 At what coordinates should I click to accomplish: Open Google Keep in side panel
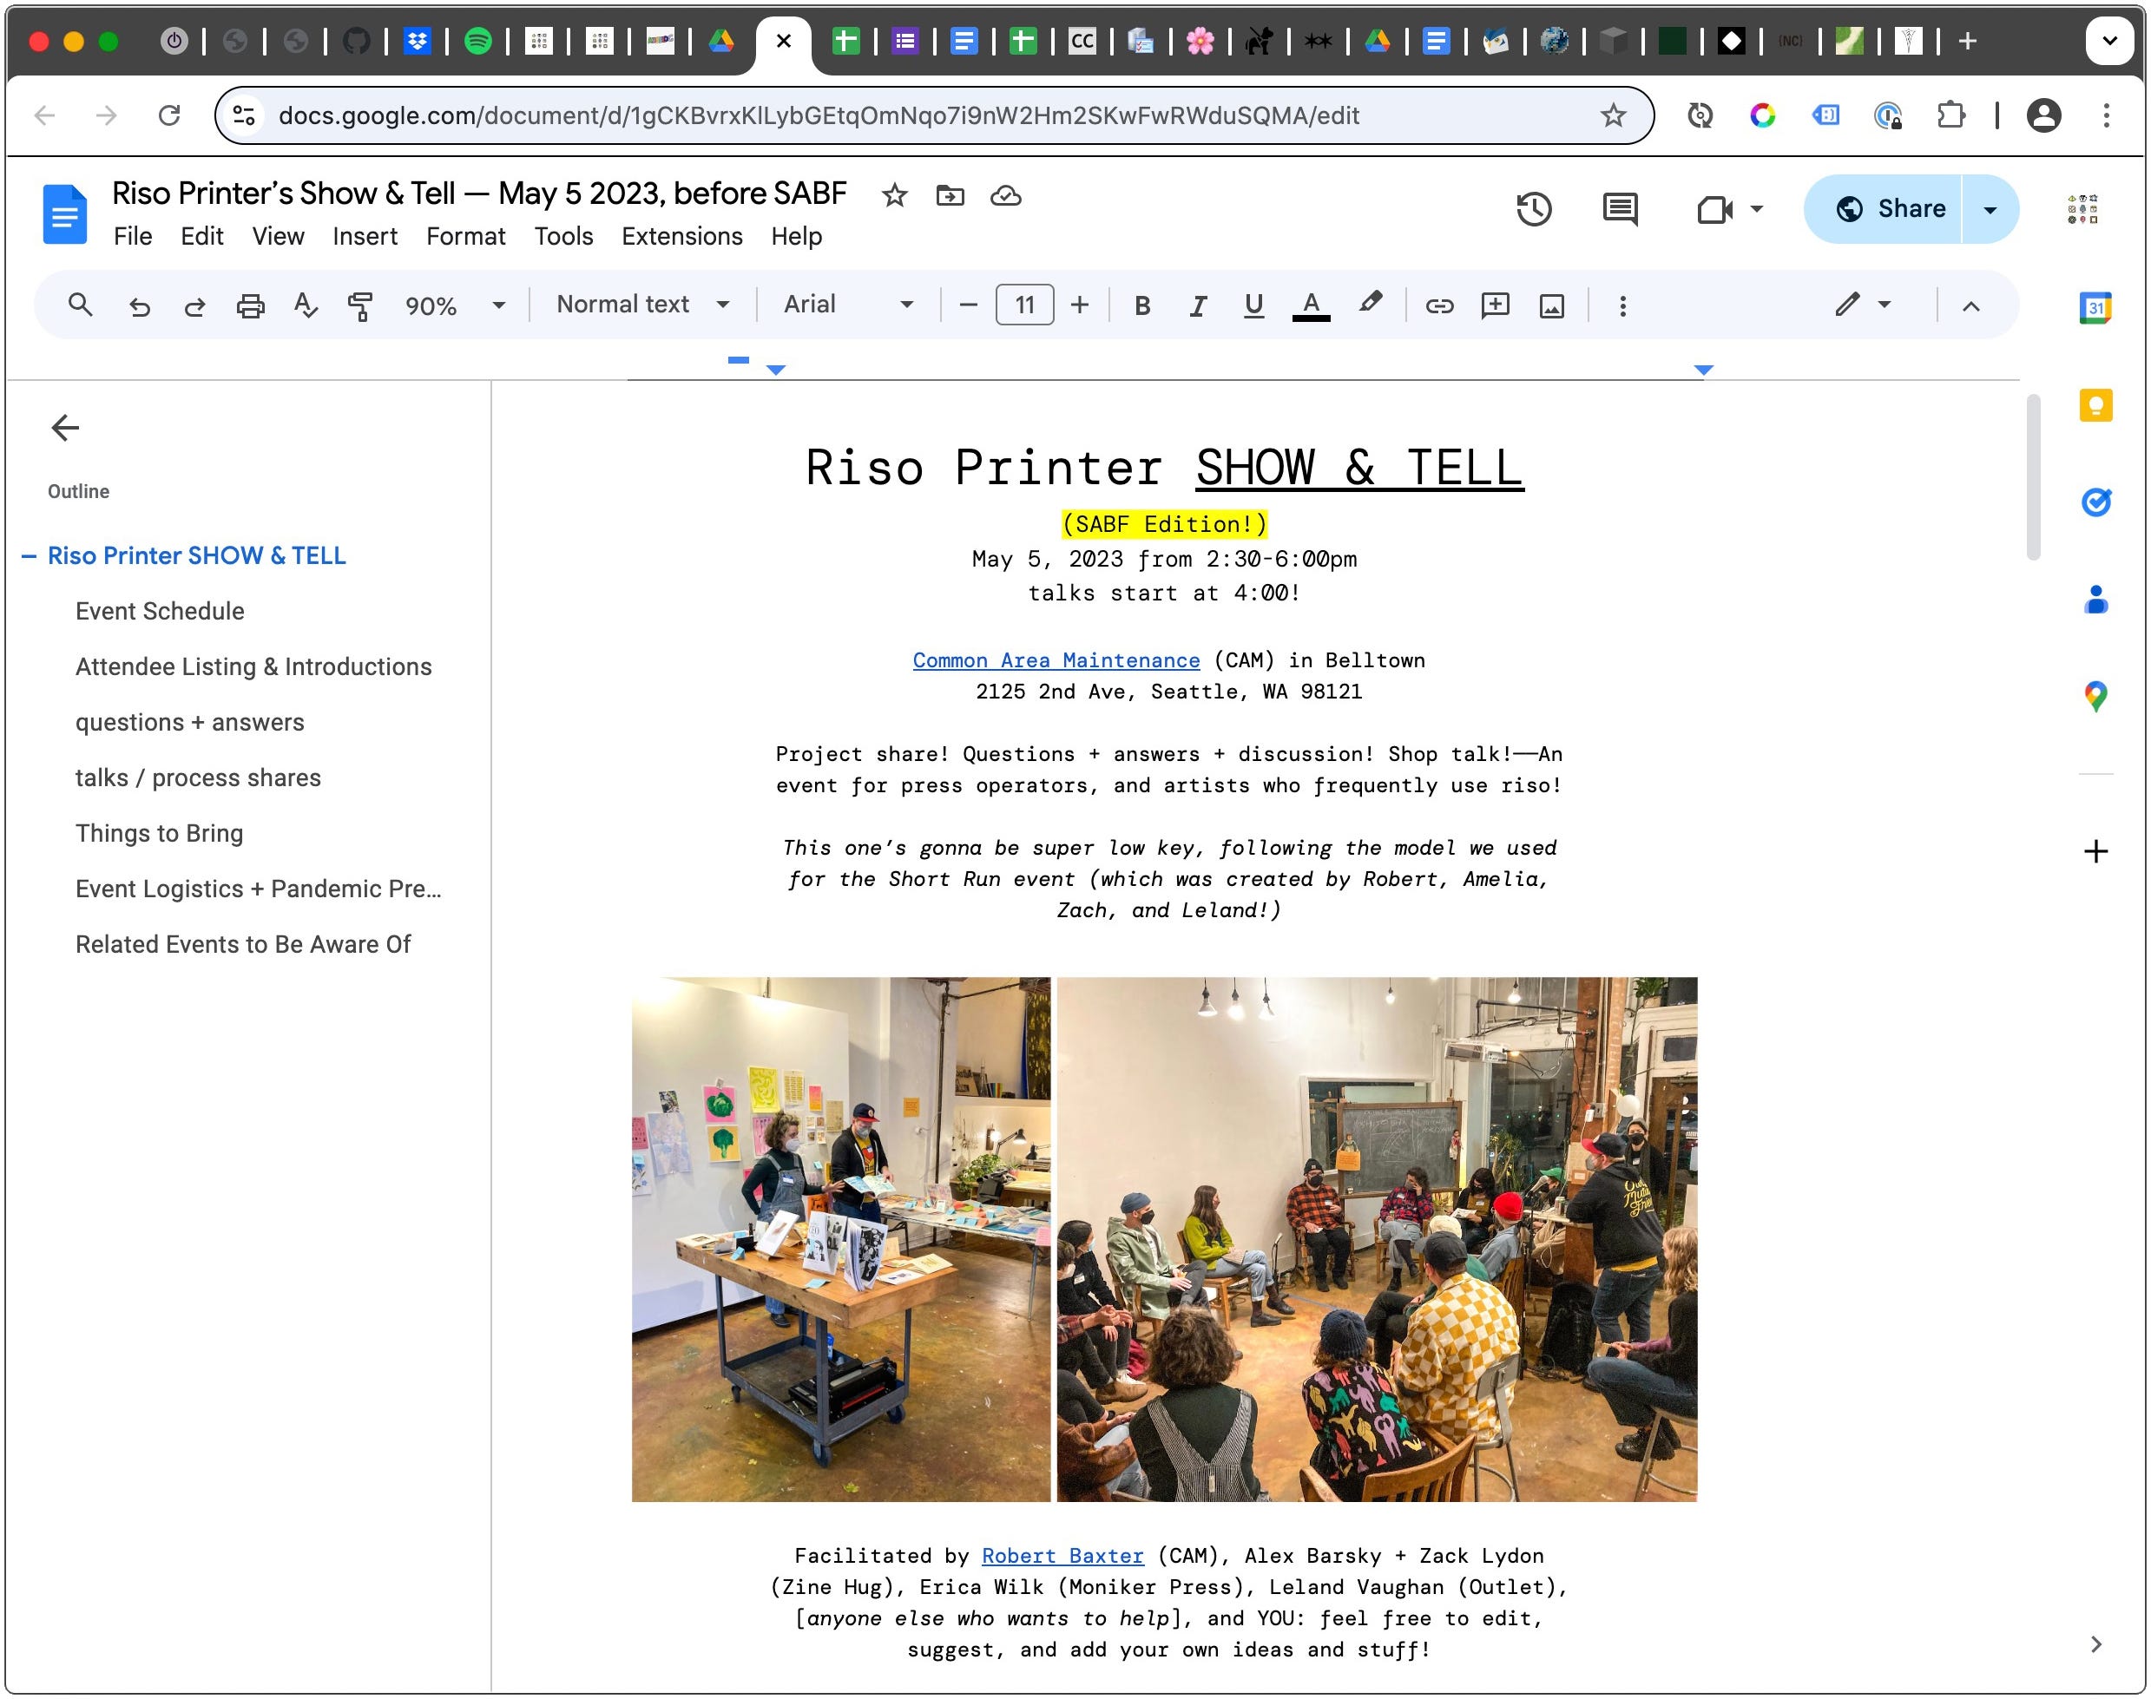tap(2095, 405)
